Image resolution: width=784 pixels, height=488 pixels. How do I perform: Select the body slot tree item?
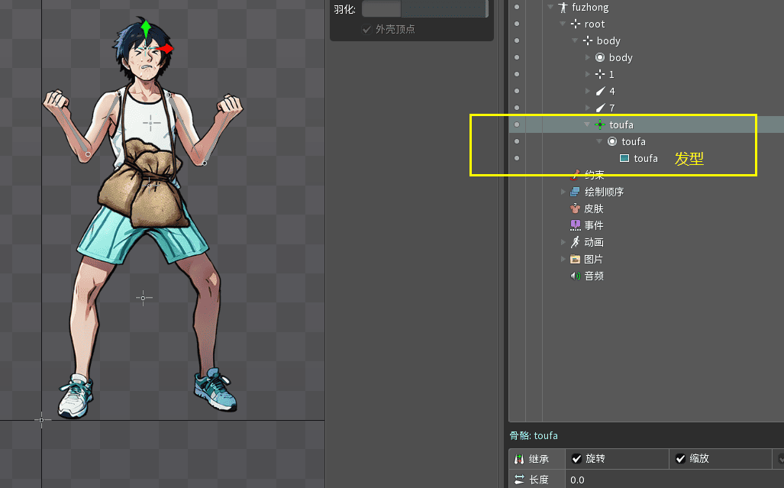(x=620, y=58)
